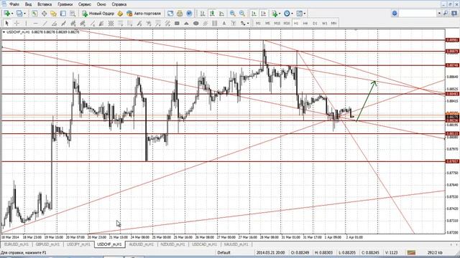Switch timeframe to M1
The image size is (460, 258).
click(258, 23)
